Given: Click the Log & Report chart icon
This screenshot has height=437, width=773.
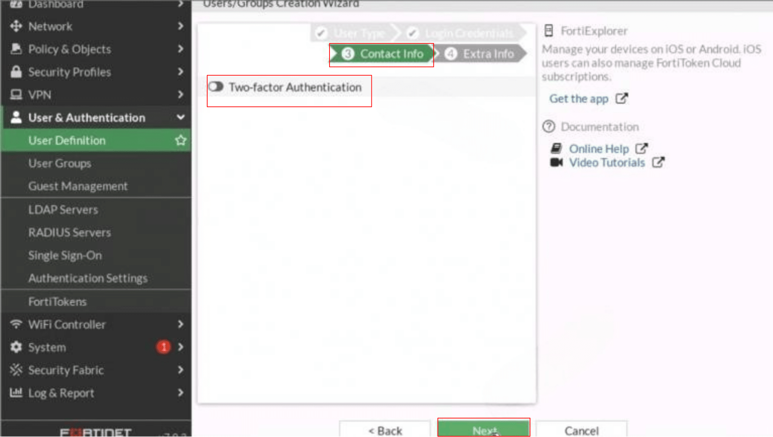Looking at the screenshot, I should coord(16,393).
